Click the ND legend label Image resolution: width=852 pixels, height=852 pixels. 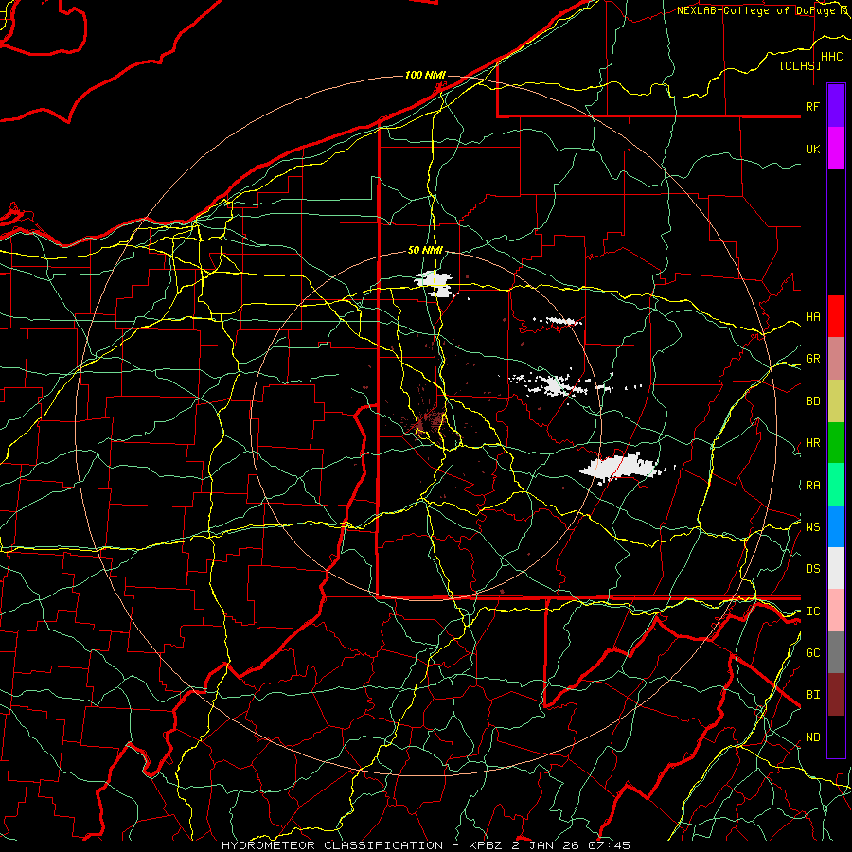(812, 737)
